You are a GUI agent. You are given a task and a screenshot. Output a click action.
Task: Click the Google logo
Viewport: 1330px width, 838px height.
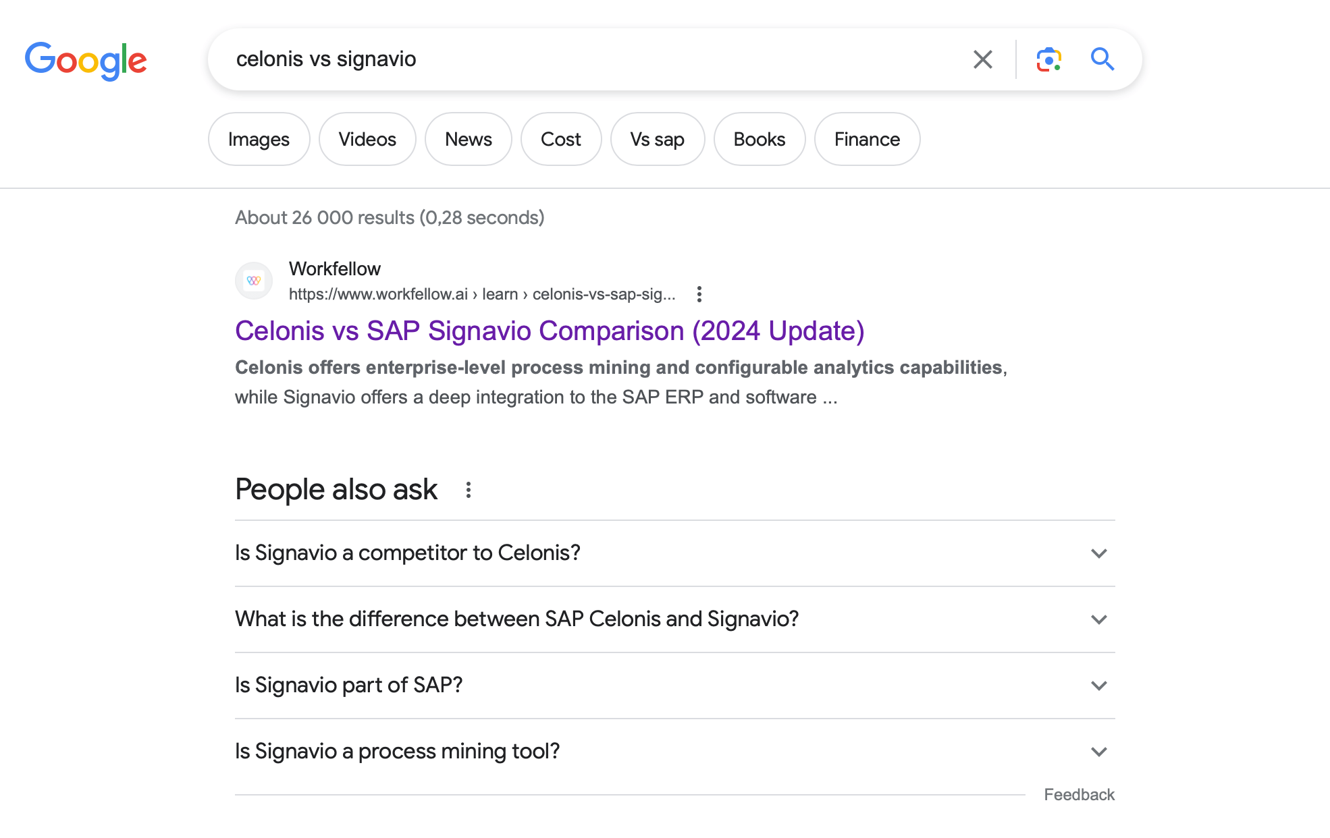[86, 61]
